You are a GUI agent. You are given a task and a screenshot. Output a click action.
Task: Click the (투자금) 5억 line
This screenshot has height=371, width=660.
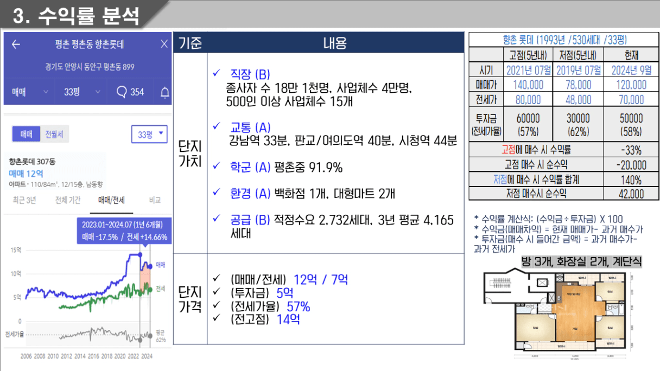(254, 293)
